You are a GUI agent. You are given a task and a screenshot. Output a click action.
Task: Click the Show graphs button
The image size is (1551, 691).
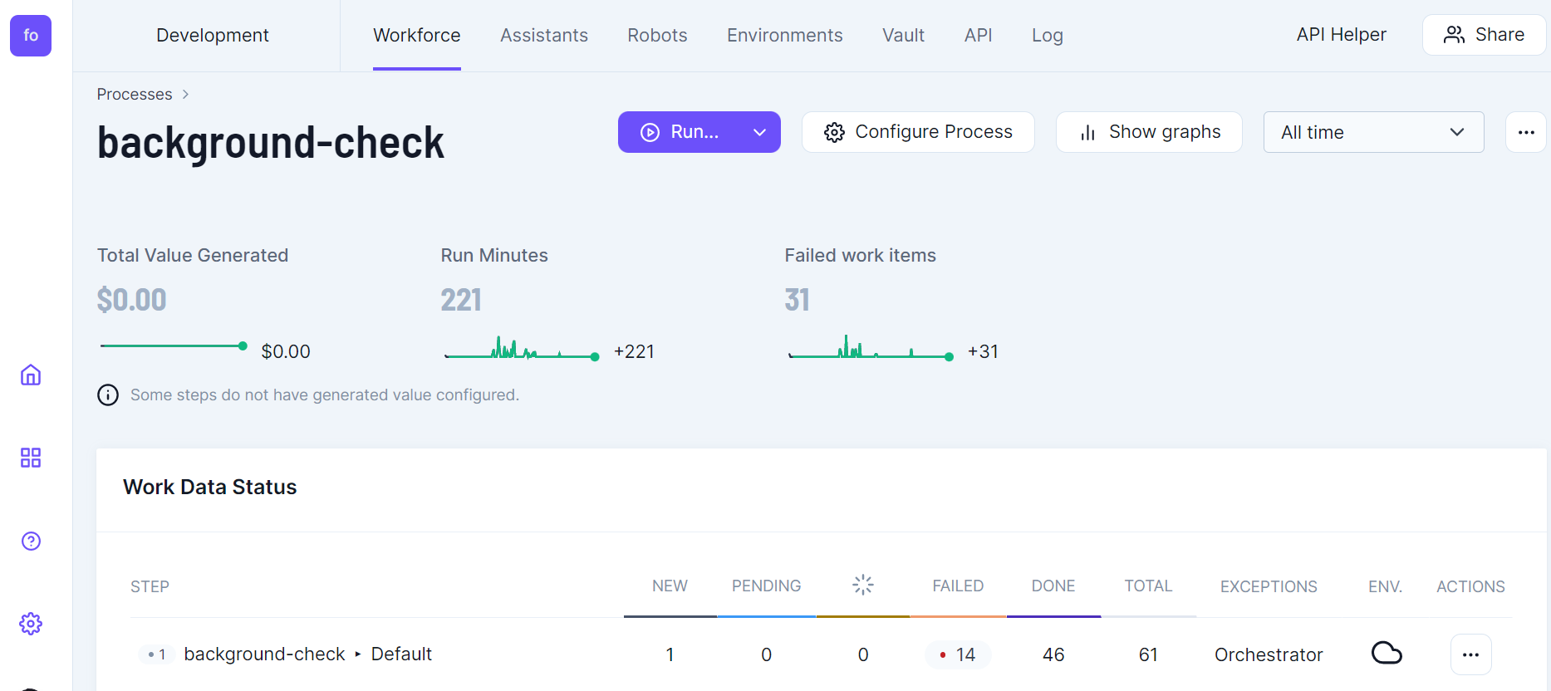coord(1148,132)
